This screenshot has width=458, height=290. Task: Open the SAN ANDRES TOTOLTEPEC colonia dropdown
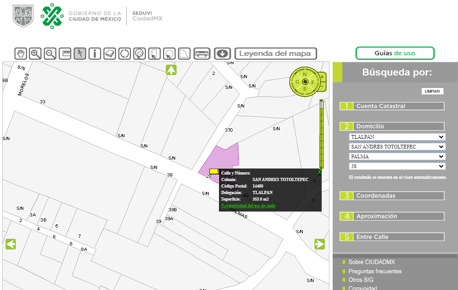pyautogui.click(x=397, y=147)
